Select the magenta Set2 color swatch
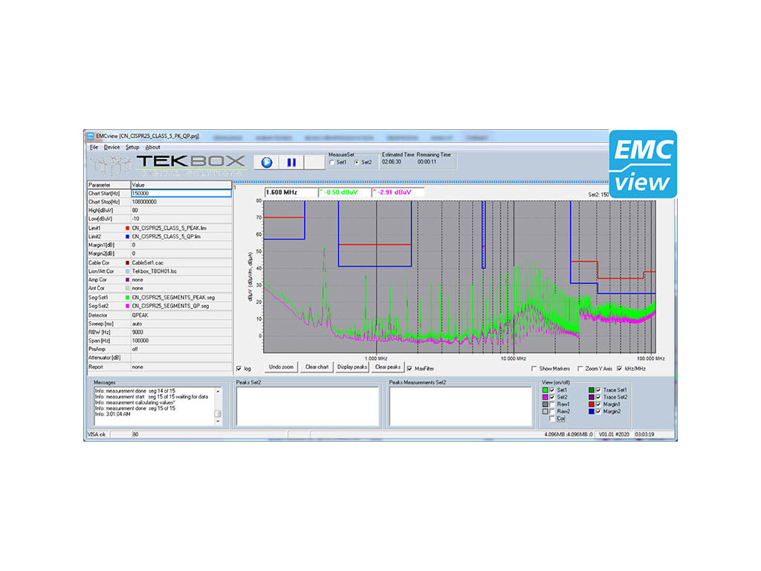 click(x=545, y=397)
